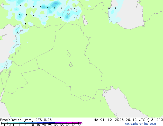
Task: Pick the 2–5 mm legend color box
Action: click(22, 123)
